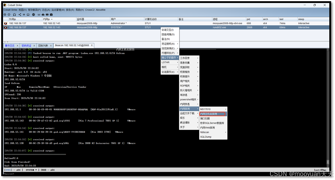This screenshot has height=180, width=335.
Task: Expand the 会话操作(e) submenu
Action: click(x=170, y=72)
